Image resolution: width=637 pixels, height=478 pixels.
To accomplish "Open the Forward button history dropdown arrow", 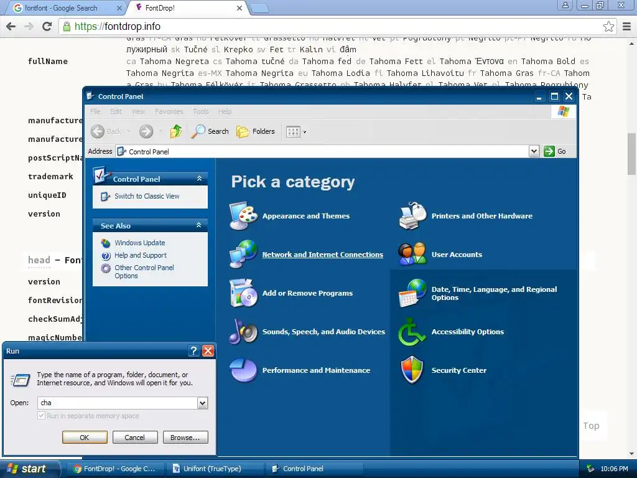I will click(x=160, y=131).
